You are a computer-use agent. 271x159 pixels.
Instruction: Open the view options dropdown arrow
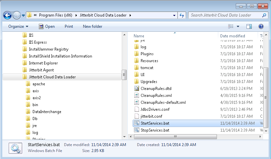(238, 26)
